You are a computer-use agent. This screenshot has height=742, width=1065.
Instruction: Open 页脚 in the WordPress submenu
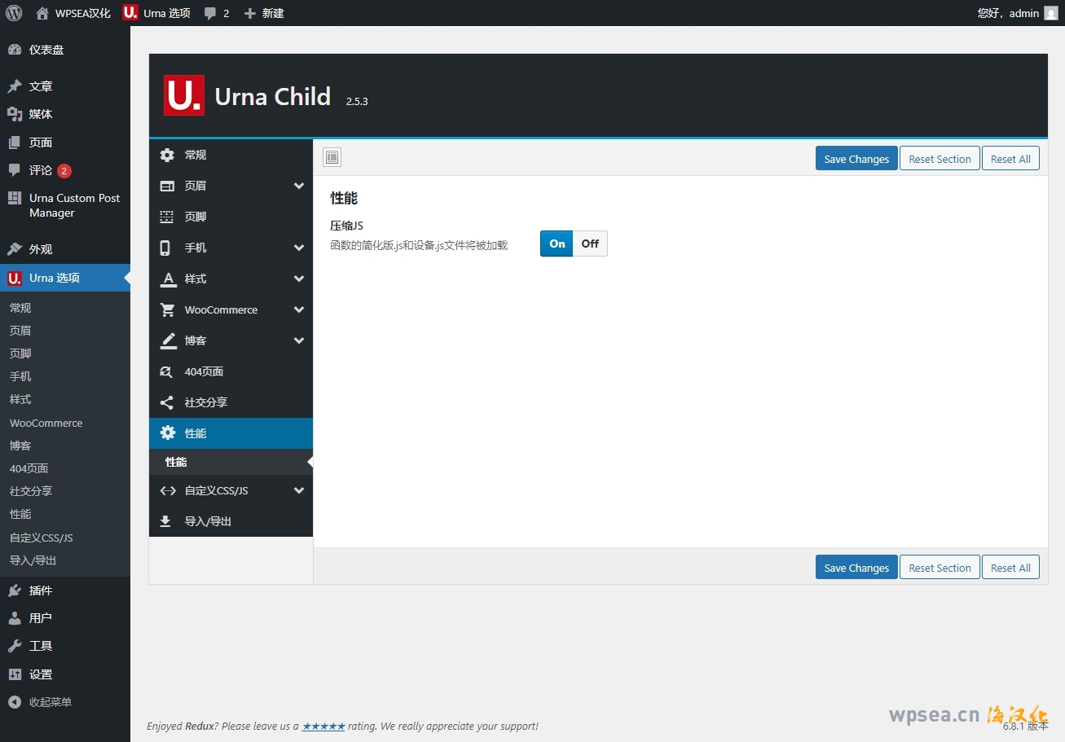click(x=20, y=353)
